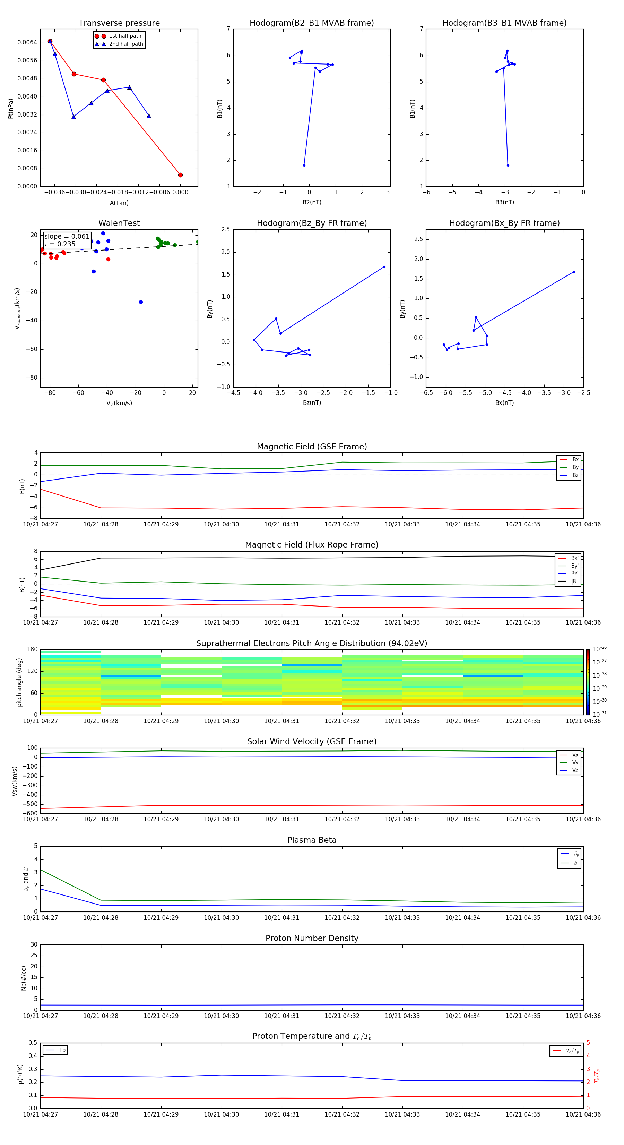
Task: Click the 'Magnetic Field (GSE Frame)' title
Action: pyautogui.click(x=312, y=446)
